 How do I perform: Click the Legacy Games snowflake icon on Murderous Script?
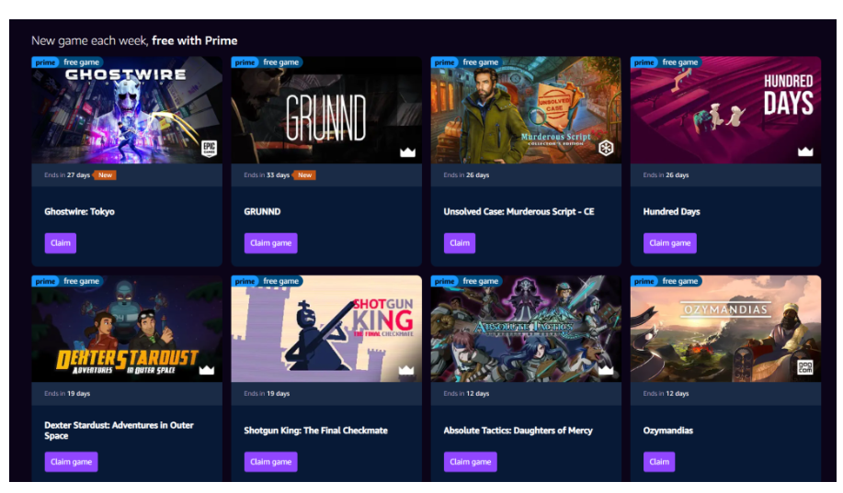click(606, 148)
